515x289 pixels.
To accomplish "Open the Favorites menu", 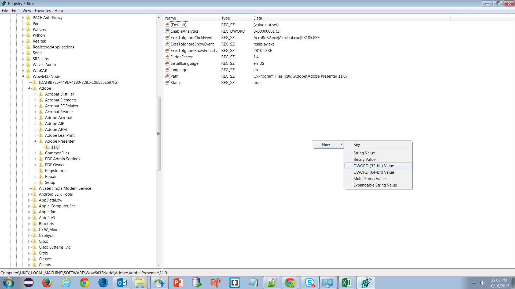I will point(43,11).
